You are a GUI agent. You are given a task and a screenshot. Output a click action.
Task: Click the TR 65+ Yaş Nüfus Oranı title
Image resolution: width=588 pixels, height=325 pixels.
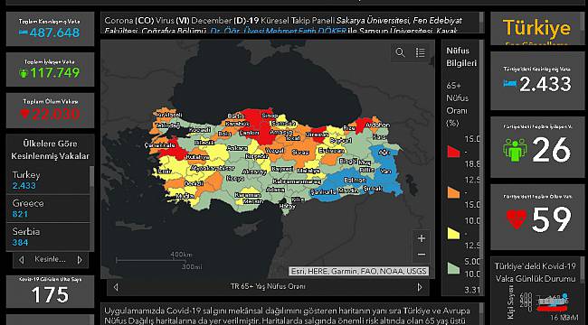coord(268,287)
